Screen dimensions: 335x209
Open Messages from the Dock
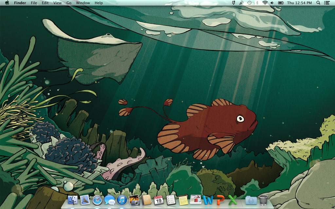(x=110, y=200)
